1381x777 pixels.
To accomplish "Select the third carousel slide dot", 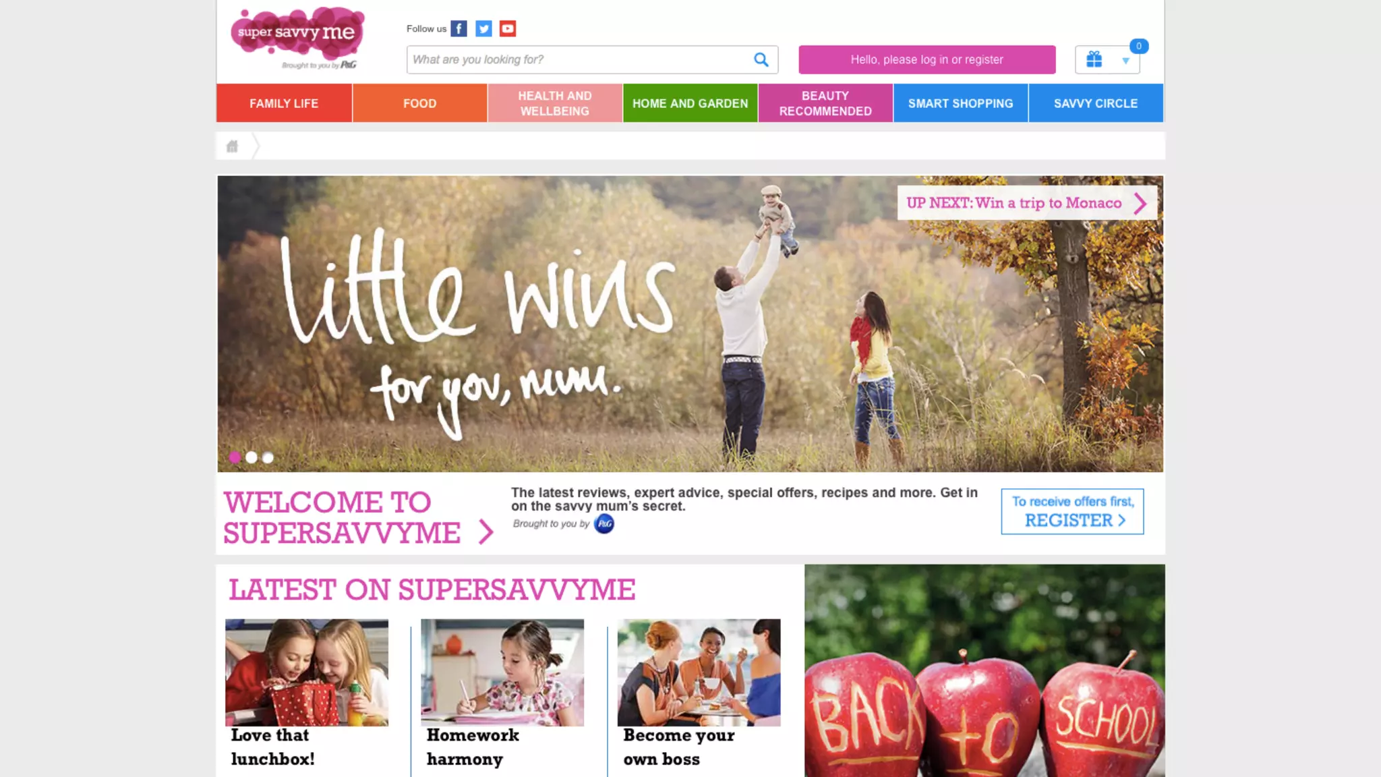I will pyautogui.click(x=268, y=457).
